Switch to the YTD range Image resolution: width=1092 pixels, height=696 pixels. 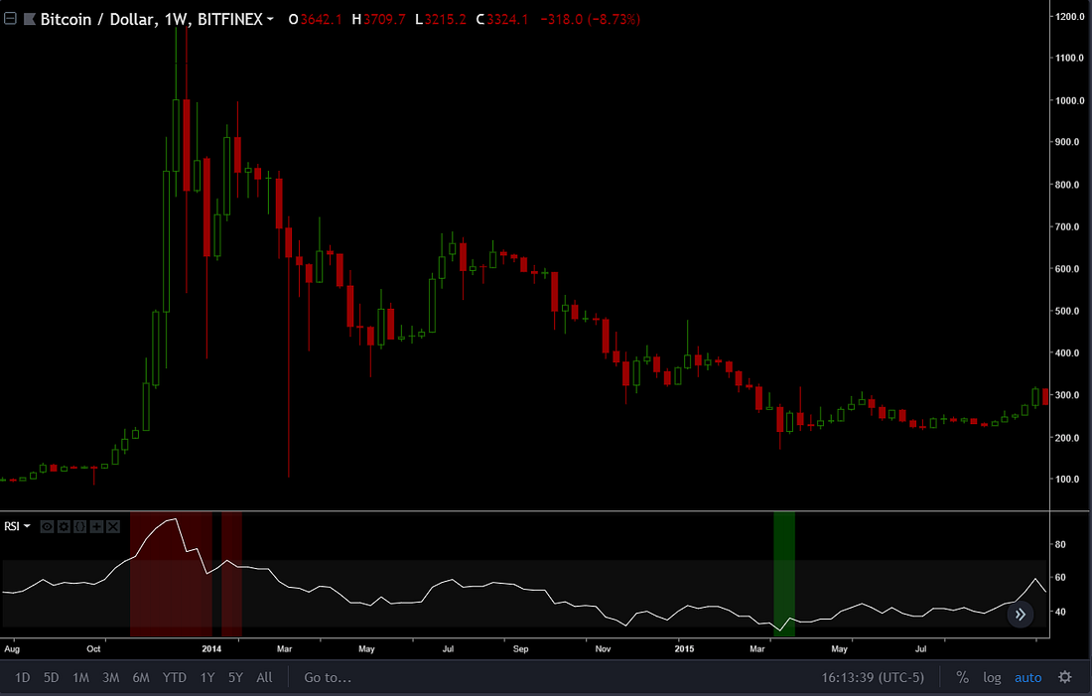click(174, 677)
